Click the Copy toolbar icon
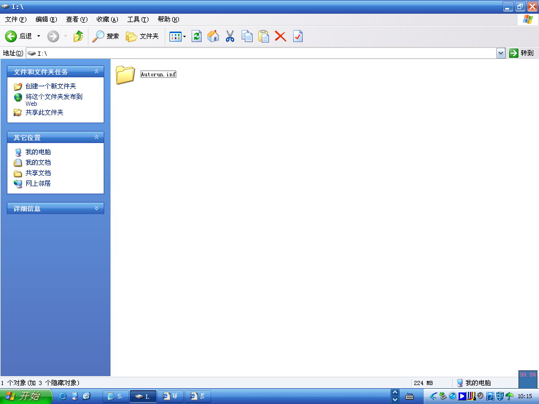 point(247,36)
